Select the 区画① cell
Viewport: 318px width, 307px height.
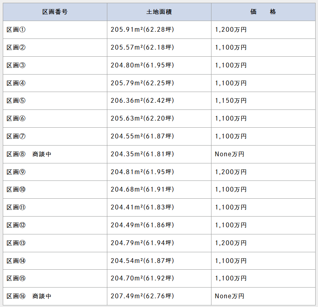[16, 30]
